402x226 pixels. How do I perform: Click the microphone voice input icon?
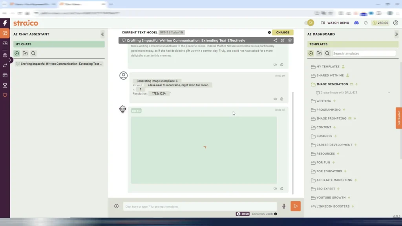point(284,206)
